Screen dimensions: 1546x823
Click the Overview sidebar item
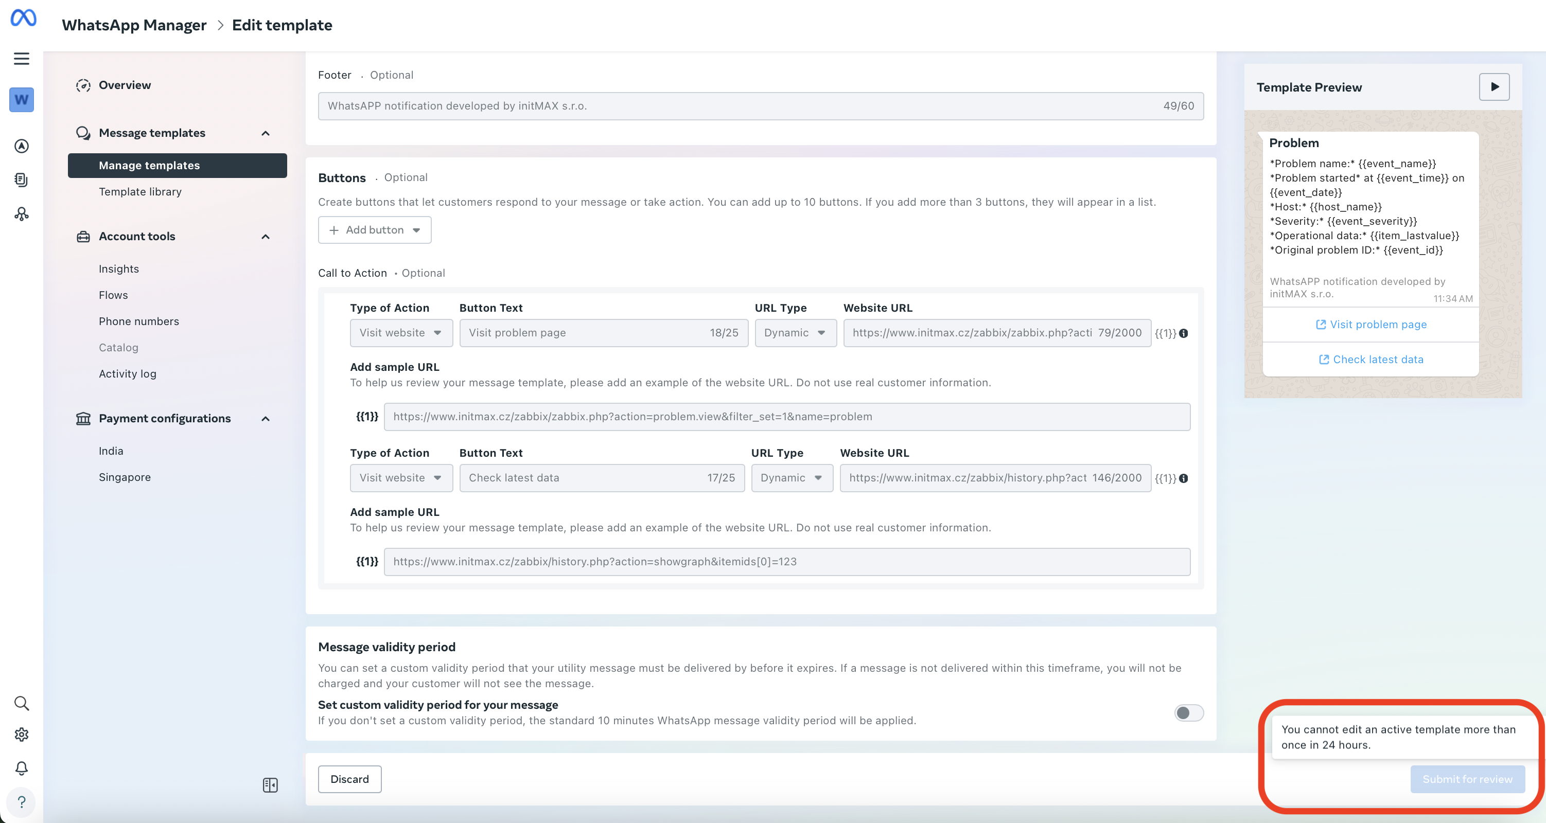coord(125,85)
